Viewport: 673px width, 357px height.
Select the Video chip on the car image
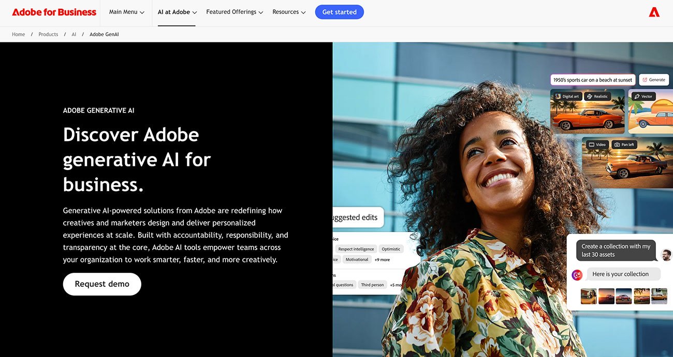click(597, 145)
